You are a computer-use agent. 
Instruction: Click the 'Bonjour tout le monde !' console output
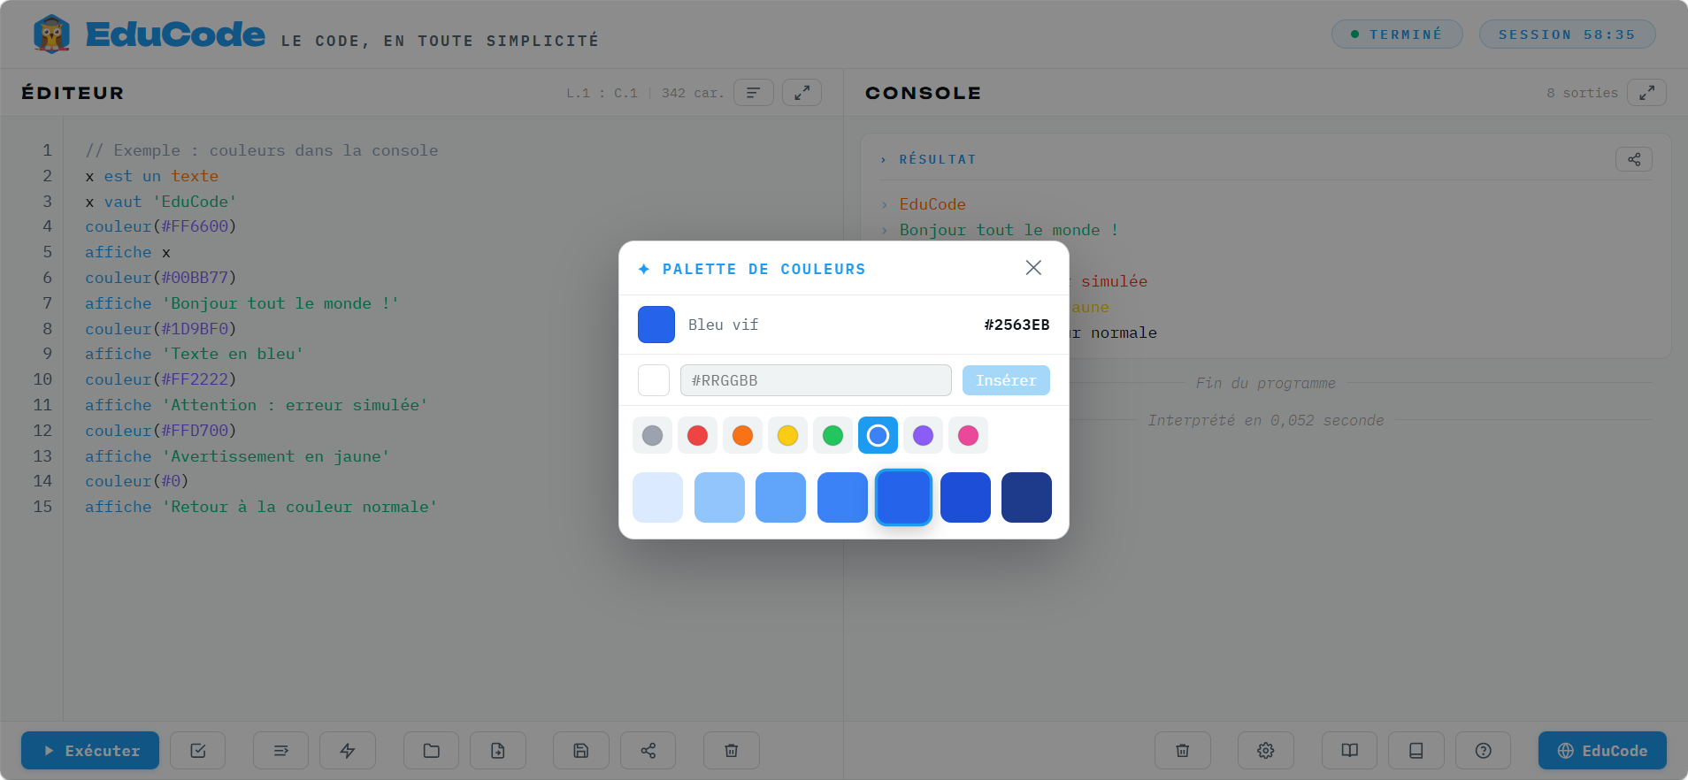[x=1009, y=230]
